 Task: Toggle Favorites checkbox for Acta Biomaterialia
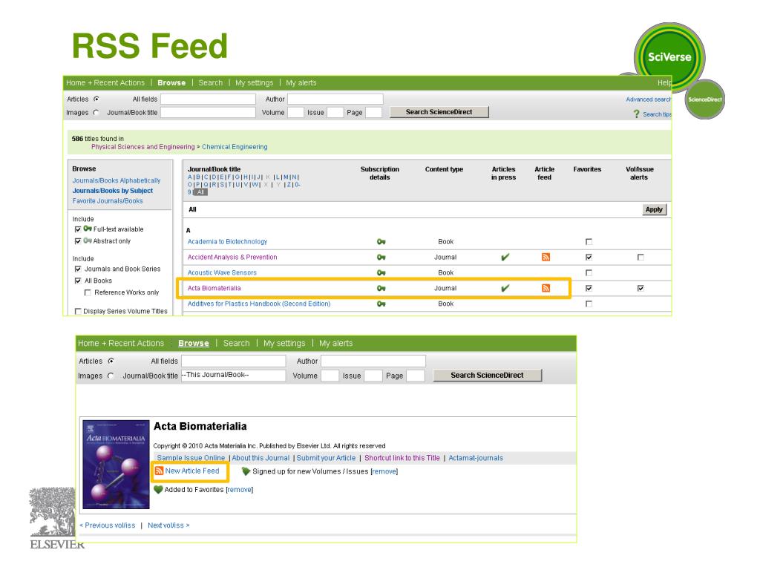click(x=589, y=288)
